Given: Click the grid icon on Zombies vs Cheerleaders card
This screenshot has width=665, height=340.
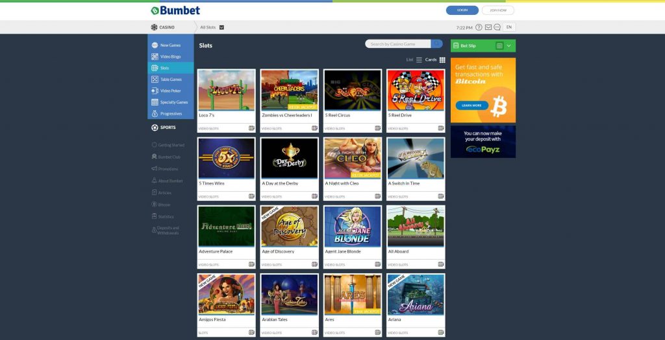Looking at the screenshot, I should coord(315,128).
